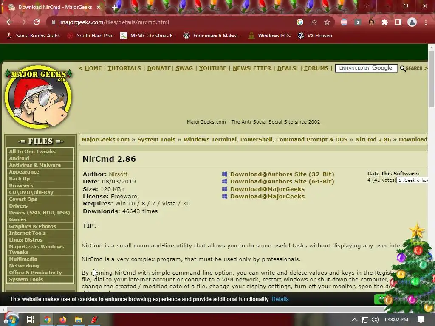Image resolution: width=435 pixels, height=326 pixels.
Task: Click the share page icon
Action: click(x=314, y=22)
